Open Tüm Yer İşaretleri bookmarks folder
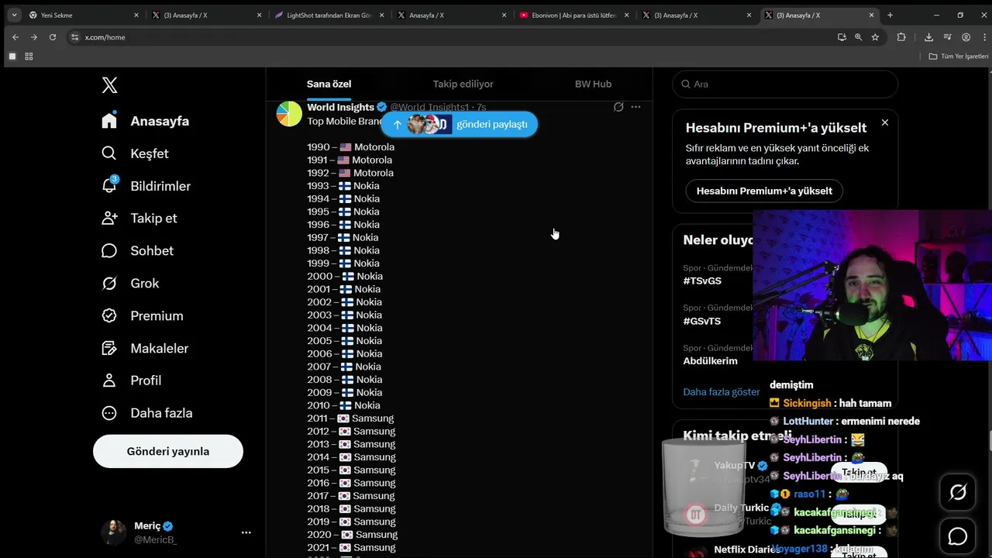This screenshot has height=558, width=992. (x=959, y=56)
